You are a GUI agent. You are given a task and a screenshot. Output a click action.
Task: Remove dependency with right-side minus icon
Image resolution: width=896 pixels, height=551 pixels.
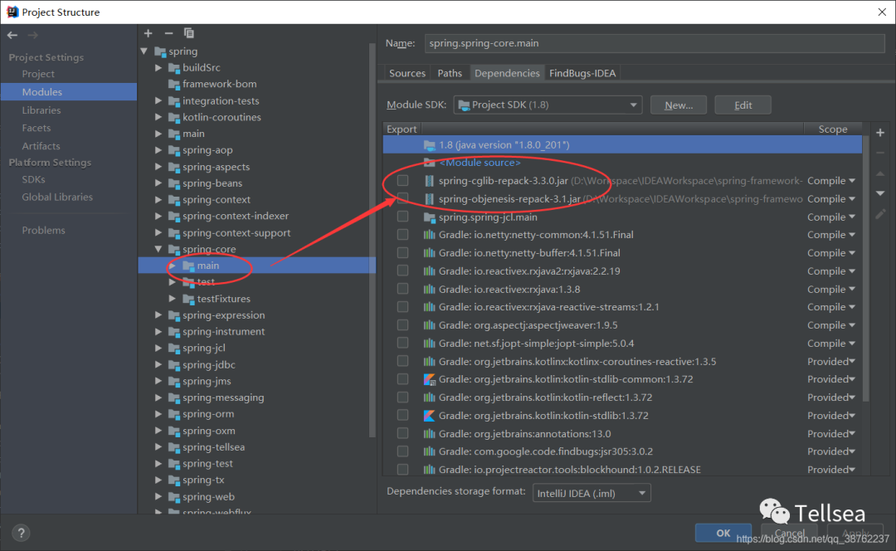pyautogui.click(x=880, y=153)
